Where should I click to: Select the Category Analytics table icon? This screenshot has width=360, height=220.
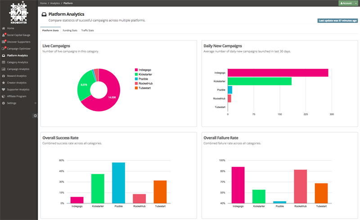pyautogui.click(x=4, y=62)
